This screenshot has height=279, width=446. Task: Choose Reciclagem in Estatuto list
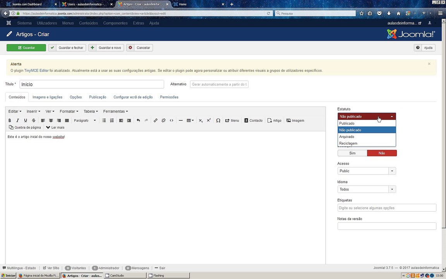click(x=367, y=143)
